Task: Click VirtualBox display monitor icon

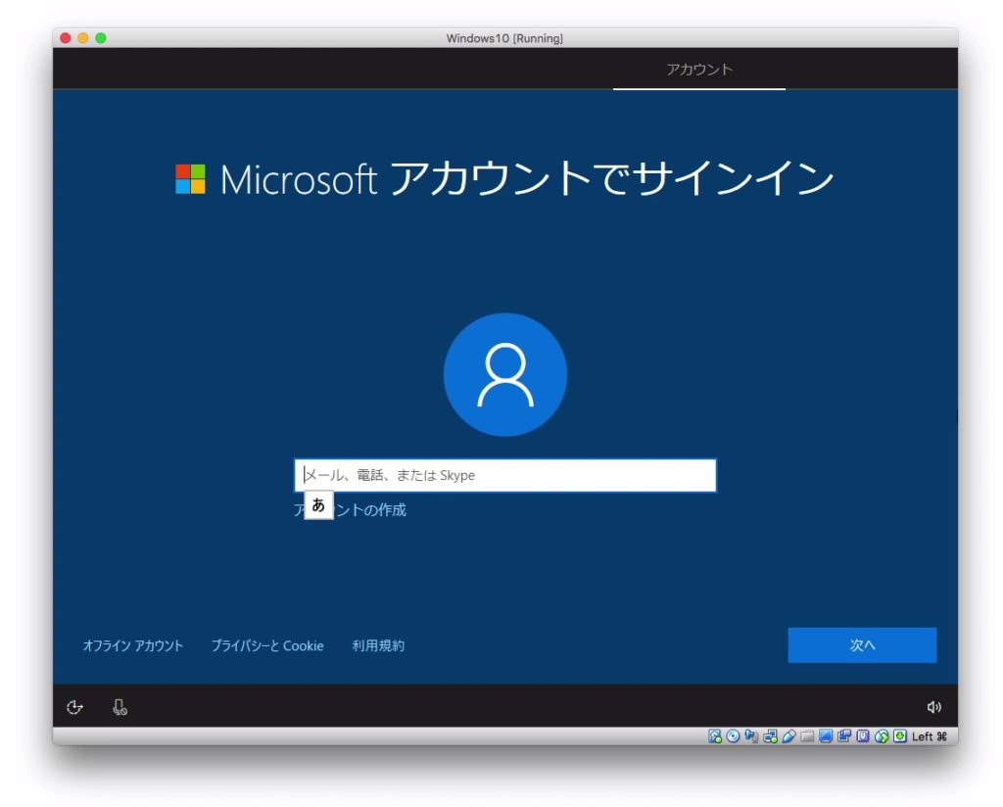Action: [x=826, y=736]
